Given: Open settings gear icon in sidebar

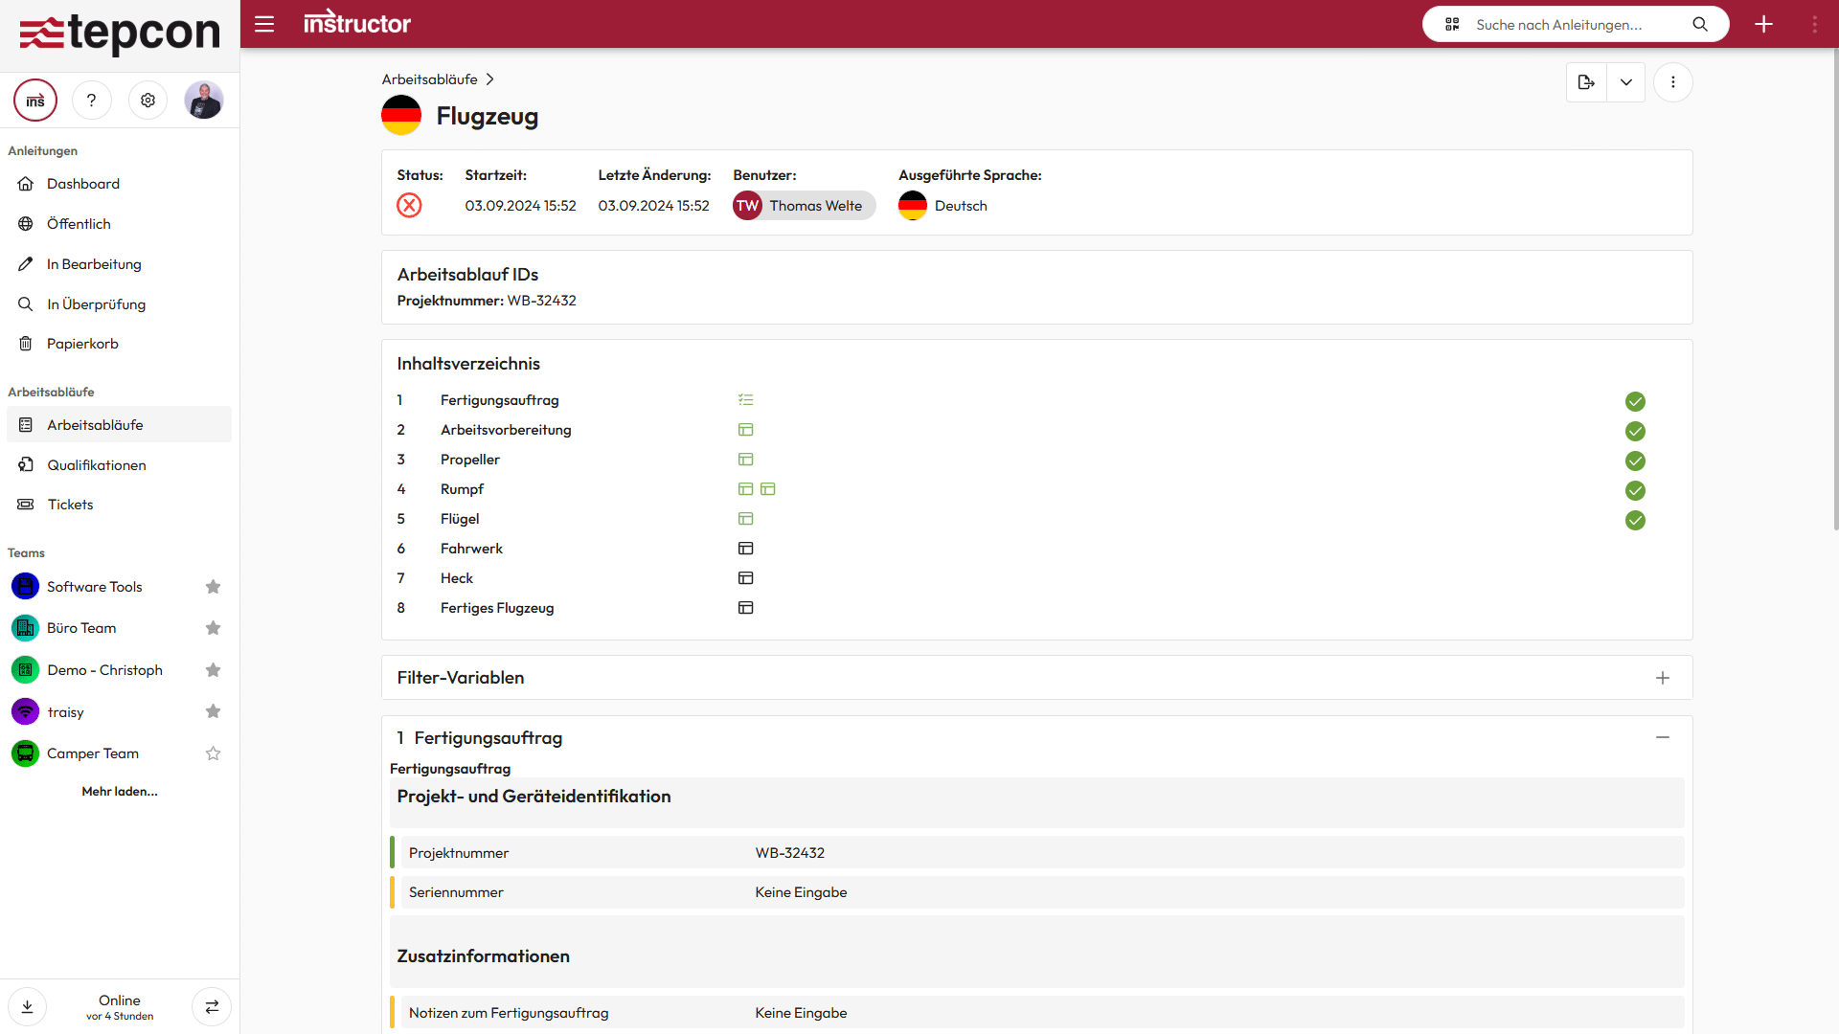Looking at the screenshot, I should click(148, 101).
